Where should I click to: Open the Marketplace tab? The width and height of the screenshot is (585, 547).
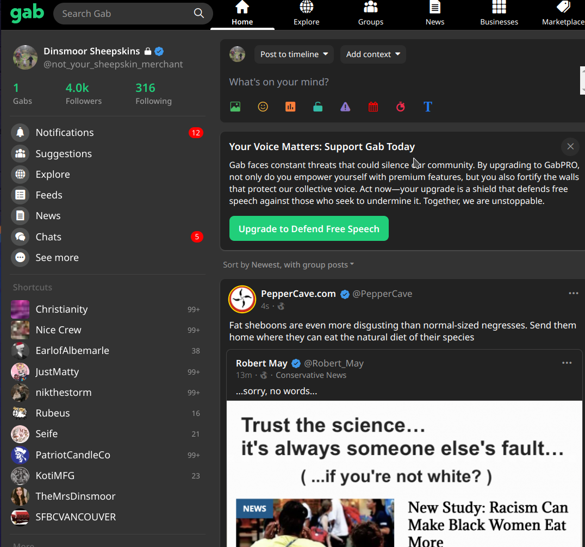(x=563, y=14)
